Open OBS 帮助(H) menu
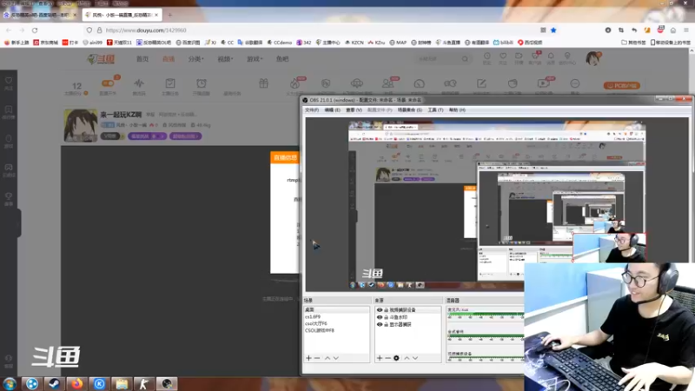The width and height of the screenshot is (695, 391). tap(457, 109)
